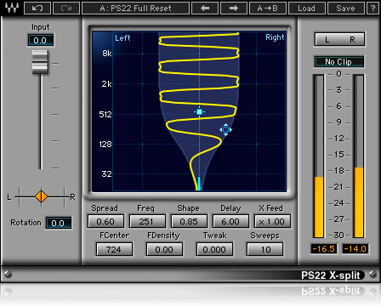Image resolution: width=381 pixels, height=307 pixels.
Task: Click the X Feed value box
Action: coord(272,221)
